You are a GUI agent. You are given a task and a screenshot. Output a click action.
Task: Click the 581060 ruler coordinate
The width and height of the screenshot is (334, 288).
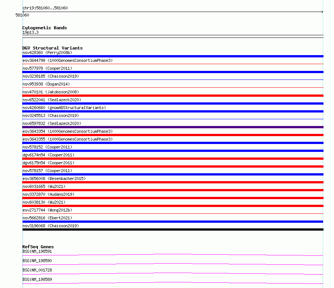coord(22,15)
